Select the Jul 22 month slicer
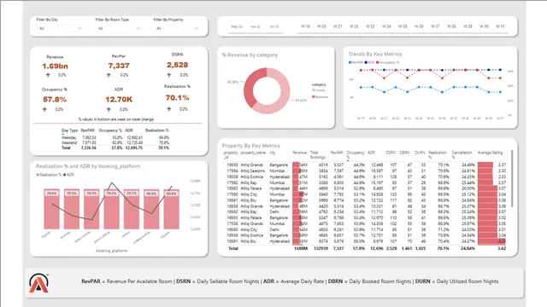The height and width of the screenshot is (307, 547). 274,26
